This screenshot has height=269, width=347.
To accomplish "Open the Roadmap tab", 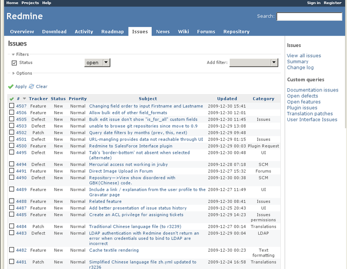I will [x=112, y=31].
